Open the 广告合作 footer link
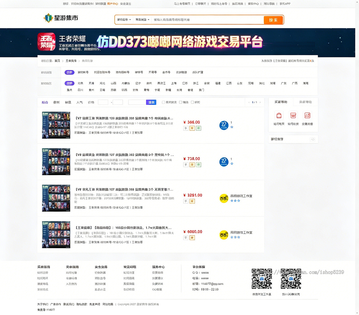Viewport: 359px width, 315px height. coord(56,304)
